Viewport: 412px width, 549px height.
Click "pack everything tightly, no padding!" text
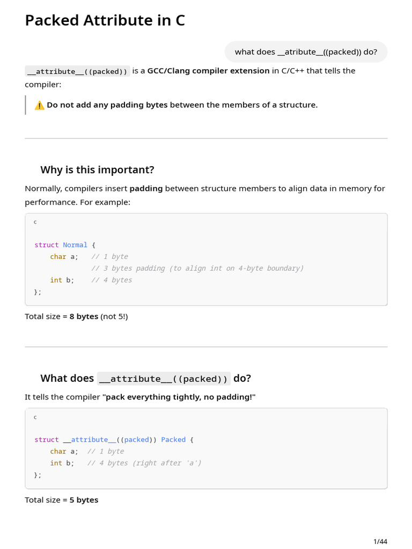(x=180, y=397)
